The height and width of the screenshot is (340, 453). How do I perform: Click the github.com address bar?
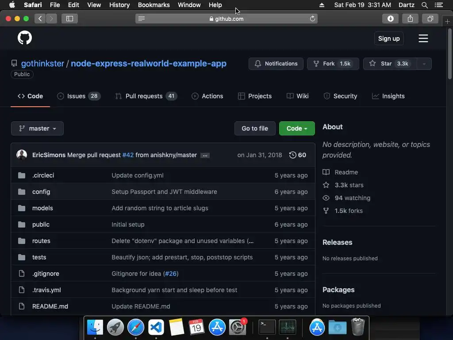[226, 19]
